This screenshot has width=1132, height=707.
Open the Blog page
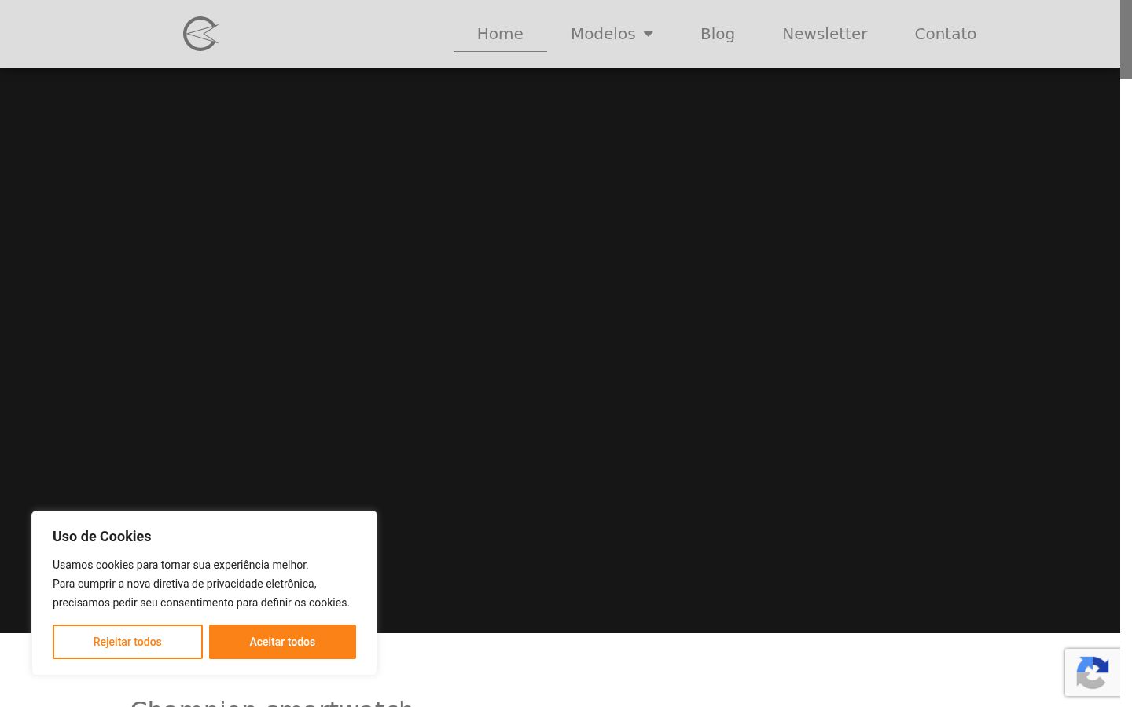(x=717, y=34)
